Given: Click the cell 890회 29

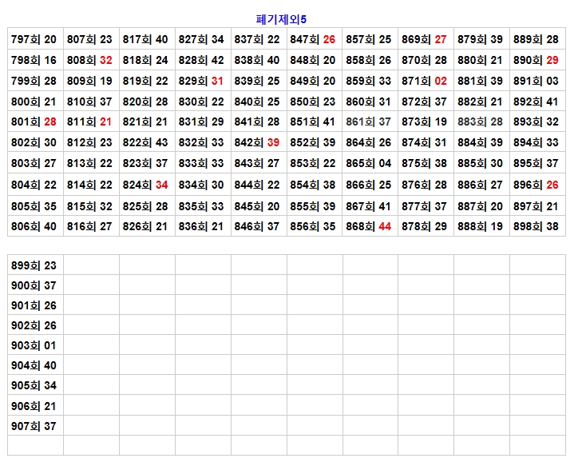Looking at the screenshot, I should pyautogui.click(x=536, y=60).
